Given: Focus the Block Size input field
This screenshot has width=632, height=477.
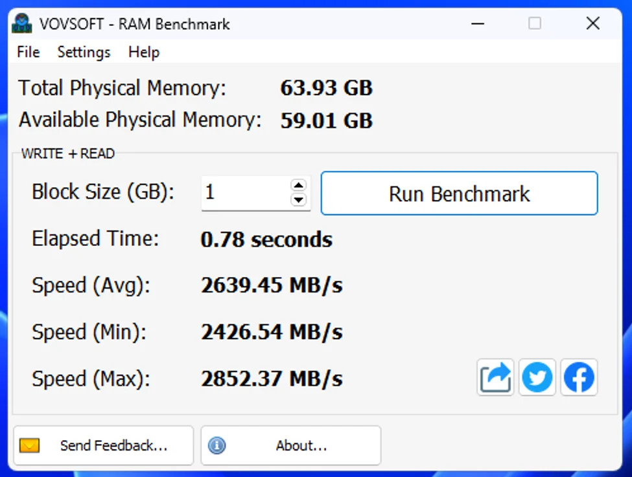Looking at the screenshot, I should pyautogui.click(x=246, y=192).
